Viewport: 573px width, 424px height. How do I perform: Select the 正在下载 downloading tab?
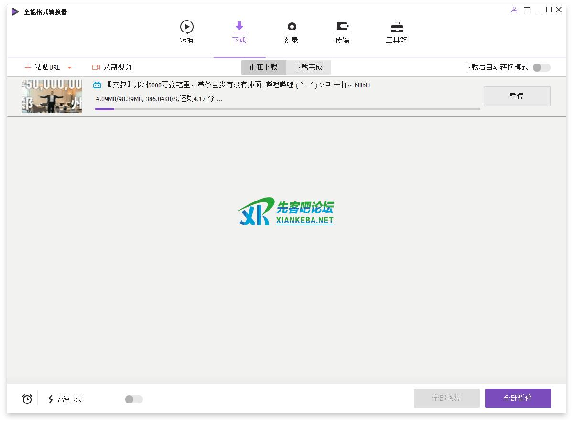(263, 67)
